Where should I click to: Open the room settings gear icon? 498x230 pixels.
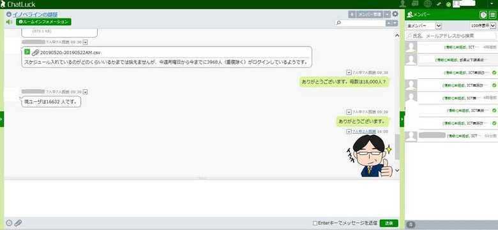(395, 14)
